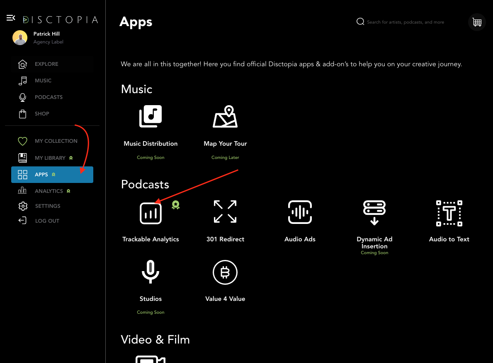
Task: Open the Studios microphone icon
Action: (151, 272)
